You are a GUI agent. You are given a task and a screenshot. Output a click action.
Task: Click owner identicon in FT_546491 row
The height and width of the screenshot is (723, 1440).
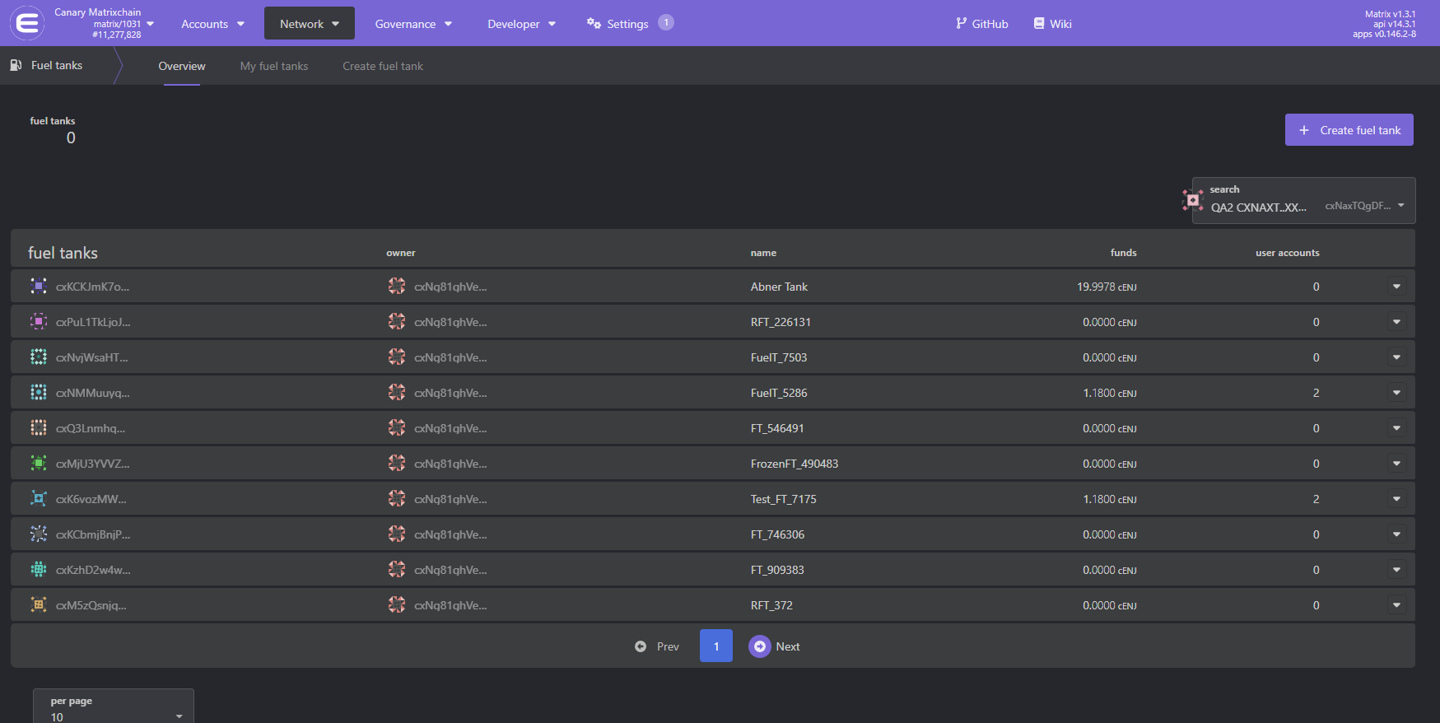[x=397, y=427]
